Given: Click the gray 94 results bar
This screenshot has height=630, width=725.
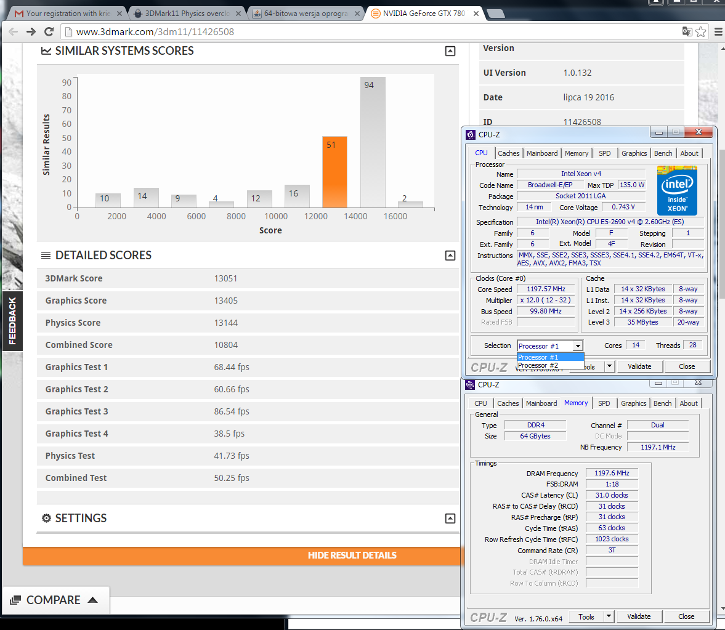Looking at the screenshot, I should (373, 142).
